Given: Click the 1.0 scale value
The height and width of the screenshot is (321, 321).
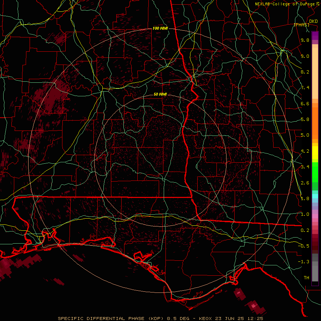Looking at the screenshot, I should (x=305, y=214).
